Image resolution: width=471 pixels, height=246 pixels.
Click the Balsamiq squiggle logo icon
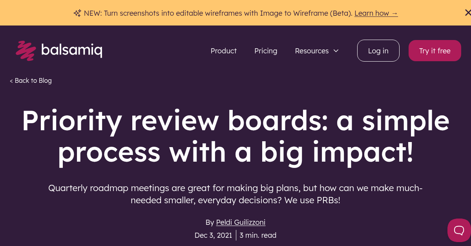point(25,50)
